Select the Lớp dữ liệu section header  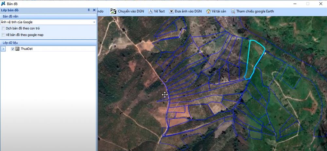pyautogui.click(x=48, y=43)
